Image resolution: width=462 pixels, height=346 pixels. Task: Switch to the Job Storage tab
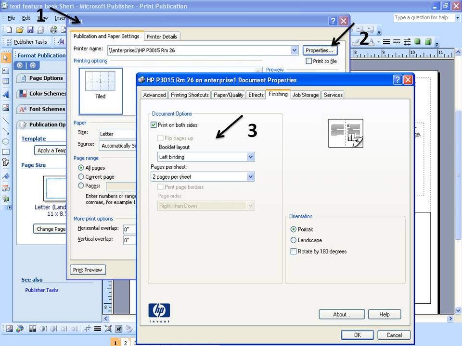(x=306, y=95)
